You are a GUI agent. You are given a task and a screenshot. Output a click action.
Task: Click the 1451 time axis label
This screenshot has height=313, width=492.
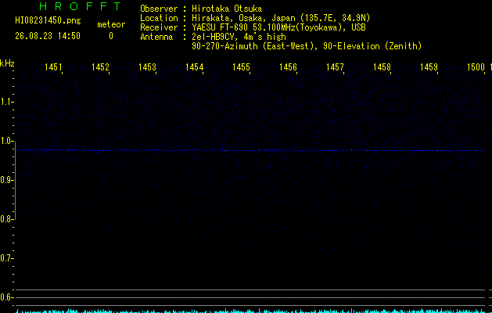tap(53, 67)
